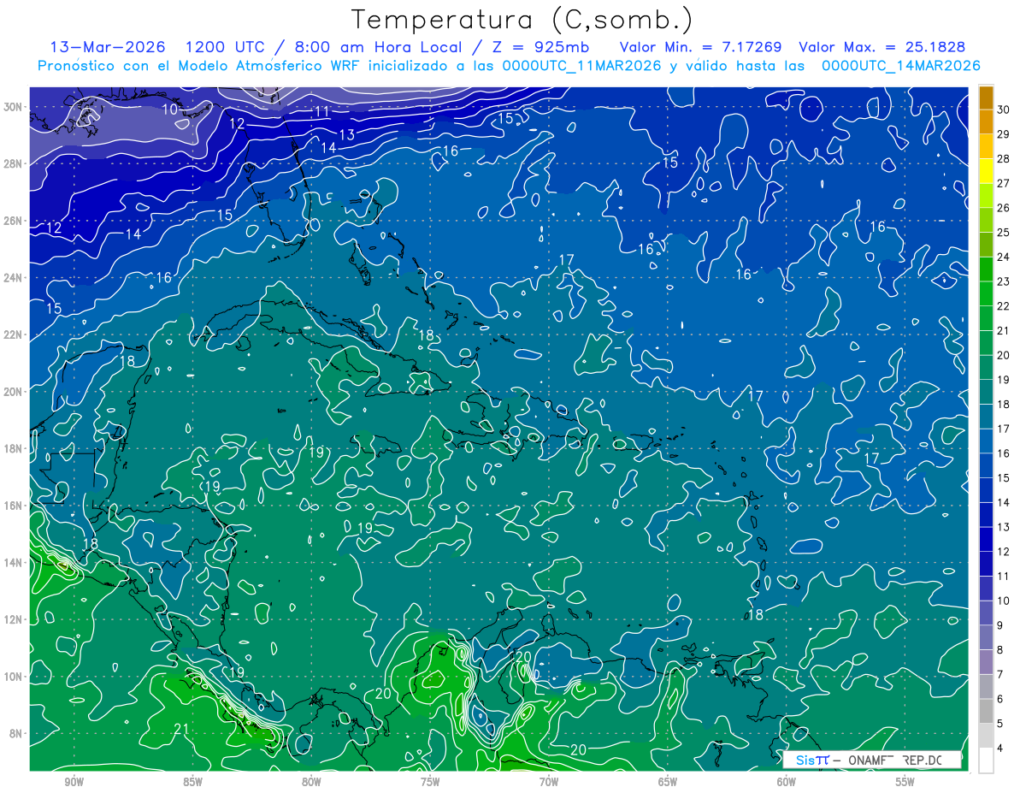This screenshot has height=793, width=1026.
Task: Click the "1200 UTC" time text
Action: 225,47
